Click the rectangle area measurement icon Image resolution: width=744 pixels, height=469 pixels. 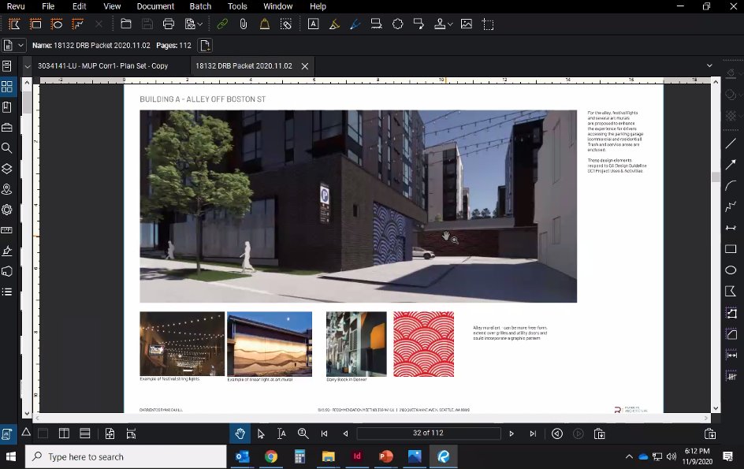pos(35,24)
